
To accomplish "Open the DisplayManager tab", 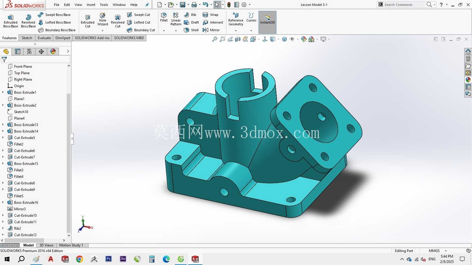I will tap(53, 52).
